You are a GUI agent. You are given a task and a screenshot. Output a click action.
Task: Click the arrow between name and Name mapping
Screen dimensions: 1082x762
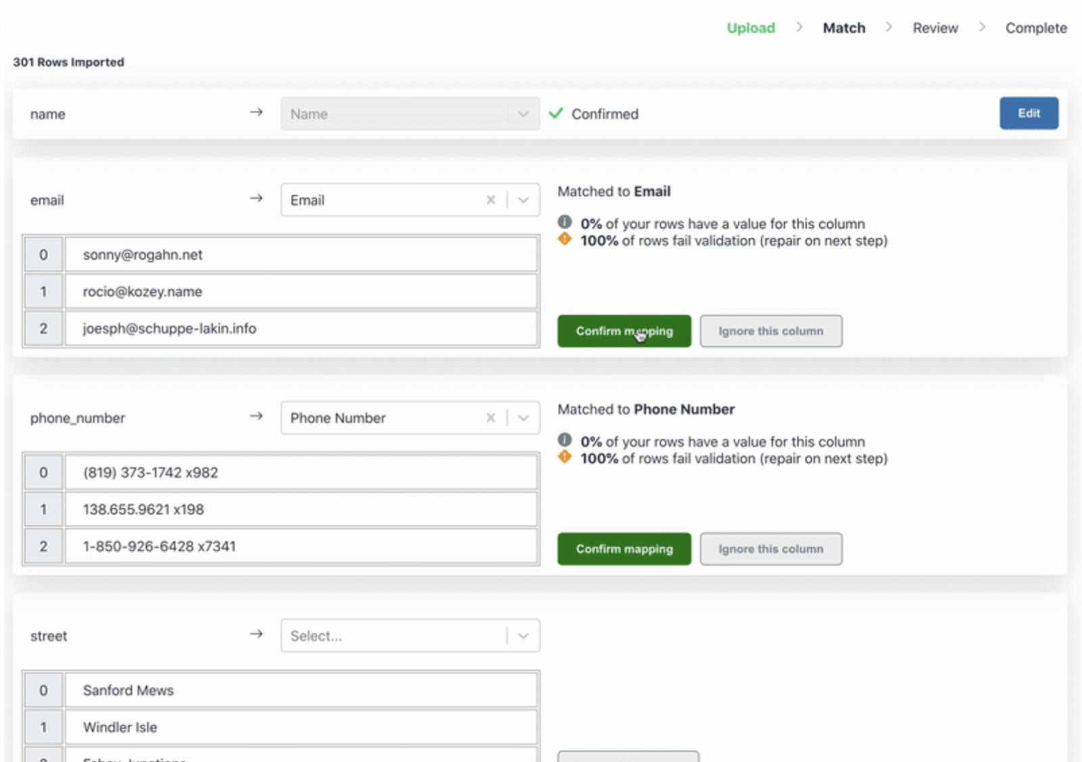[256, 112]
